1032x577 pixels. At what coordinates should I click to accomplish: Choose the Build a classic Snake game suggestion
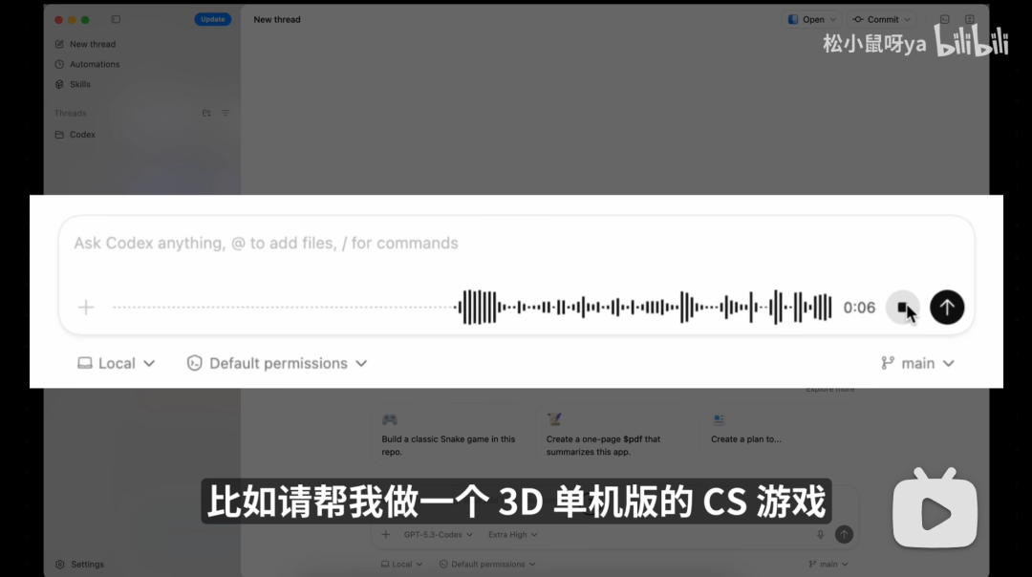449,435
